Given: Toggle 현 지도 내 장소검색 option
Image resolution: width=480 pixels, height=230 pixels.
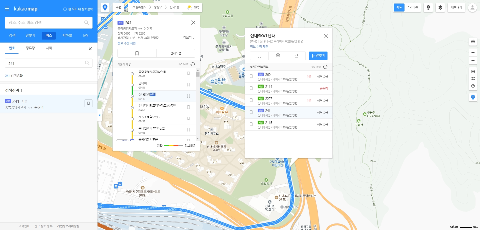Looking at the screenshot, I should 78,9.
